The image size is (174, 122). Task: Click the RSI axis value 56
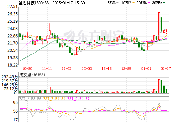coord(15,111)
